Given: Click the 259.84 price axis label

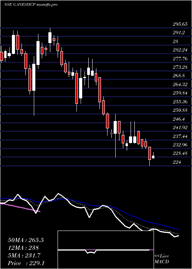Looking at the screenshot, I should [x=180, y=93].
